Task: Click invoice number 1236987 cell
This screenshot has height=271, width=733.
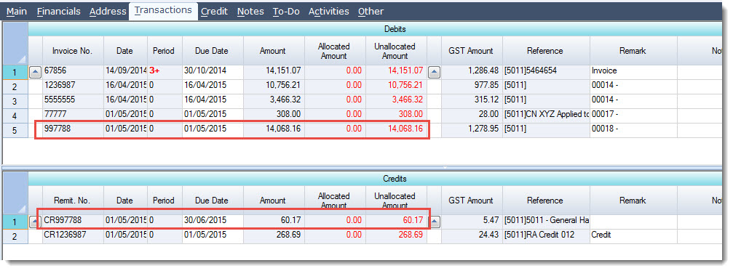Action: [x=73, y=86]
